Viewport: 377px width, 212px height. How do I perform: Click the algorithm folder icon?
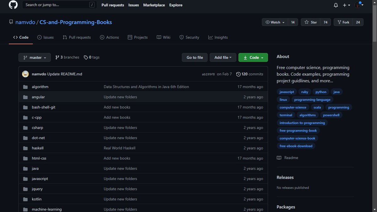point(25,87)
